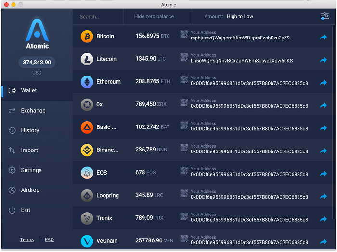Send Binance coin using its arrow icon
337x252 pixels.
(323, 151)
